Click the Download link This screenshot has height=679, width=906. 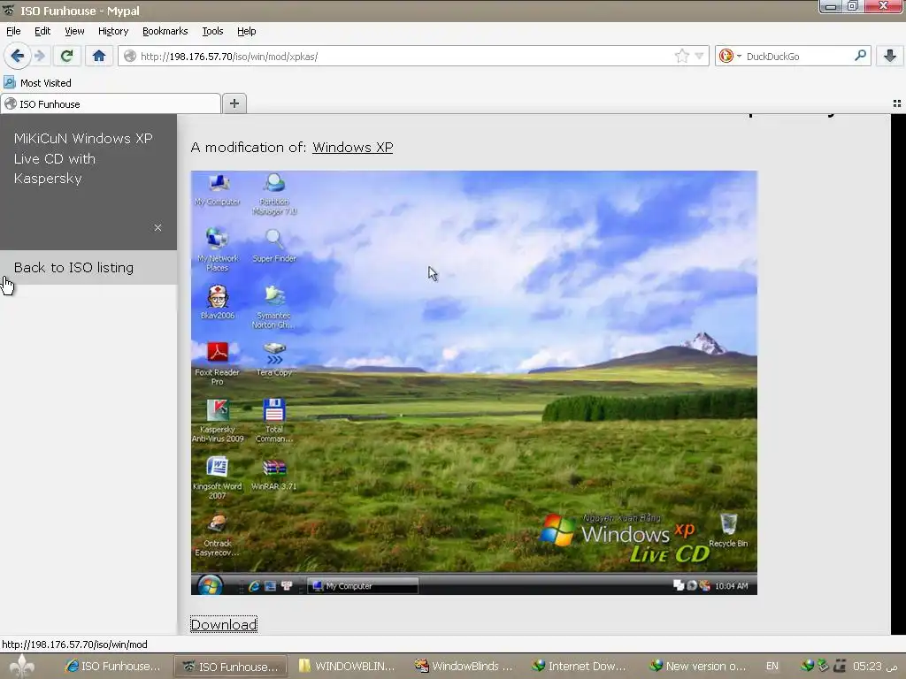tap(224, 624)
